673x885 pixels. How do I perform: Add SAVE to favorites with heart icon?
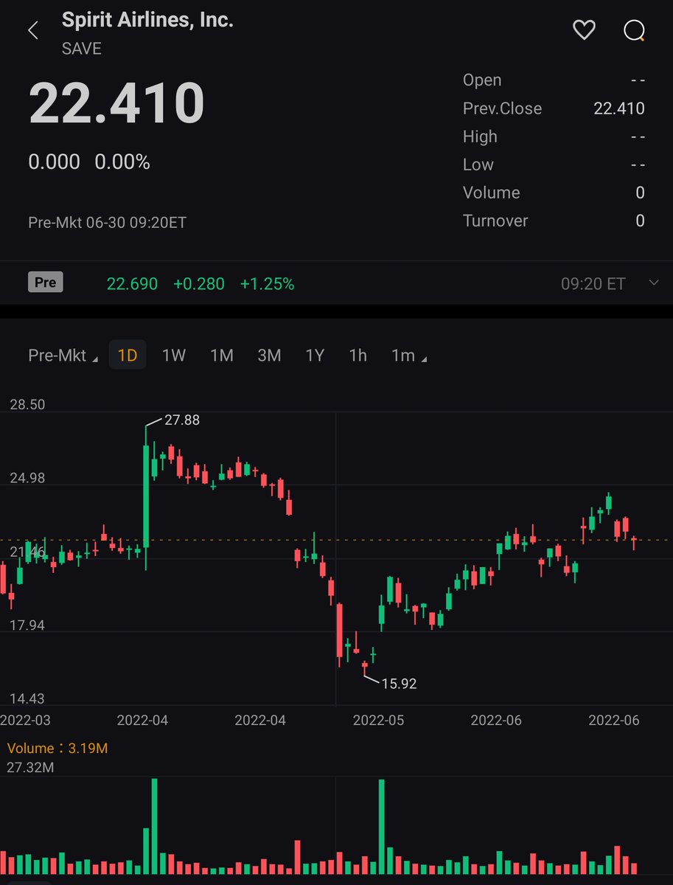pos(584,30)
